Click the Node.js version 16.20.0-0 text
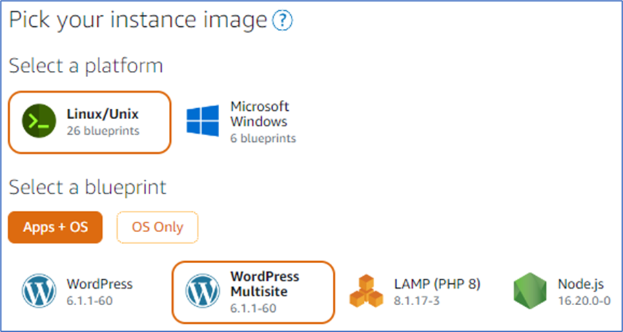 coord(584,300)
